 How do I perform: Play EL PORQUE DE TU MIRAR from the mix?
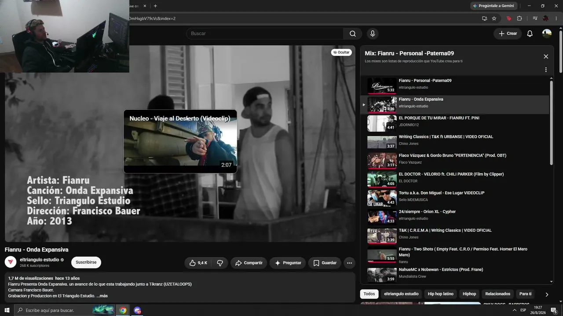tap(455, 123)
